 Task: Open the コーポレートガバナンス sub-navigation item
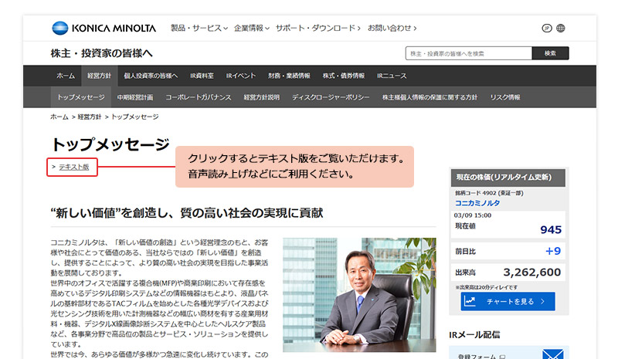click(x=198, y=97)
